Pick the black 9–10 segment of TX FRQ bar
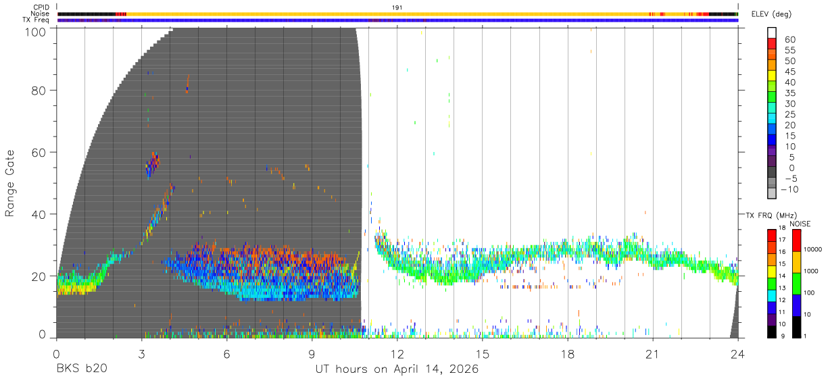 point(772,330)
